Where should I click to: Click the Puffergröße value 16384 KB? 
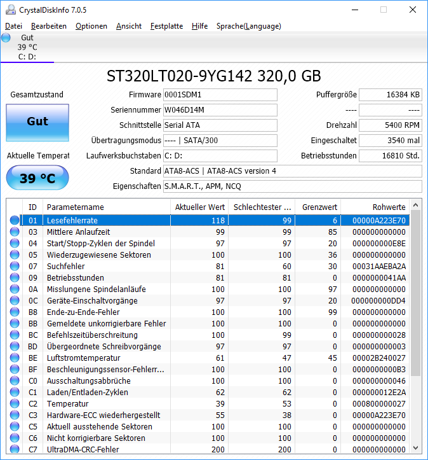[x=391, y=95]
